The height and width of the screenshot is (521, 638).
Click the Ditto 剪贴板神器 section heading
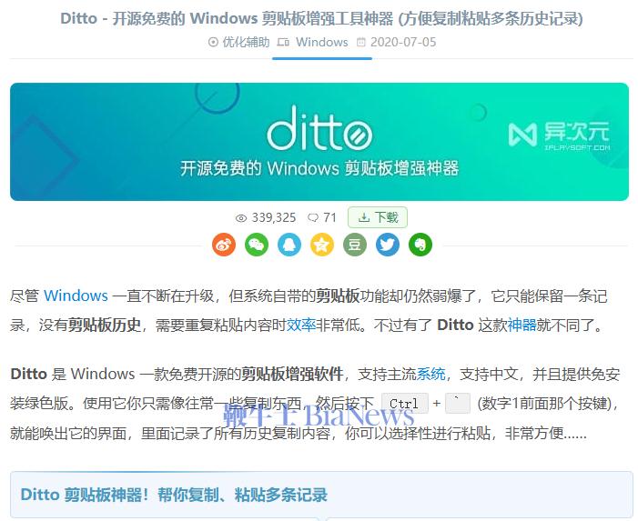pos(174,495)
